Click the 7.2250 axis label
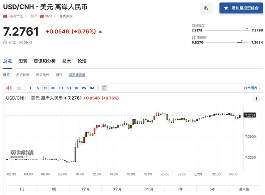Image resolution: width=265 pixels, height=195 pixels. (251, 158)
